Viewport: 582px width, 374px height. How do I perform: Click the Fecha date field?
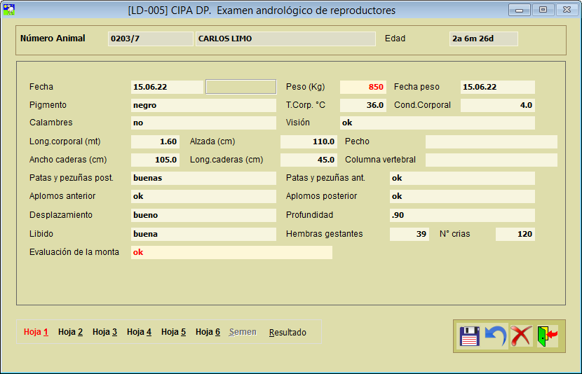pyautogui.click(x=167, y=87)
